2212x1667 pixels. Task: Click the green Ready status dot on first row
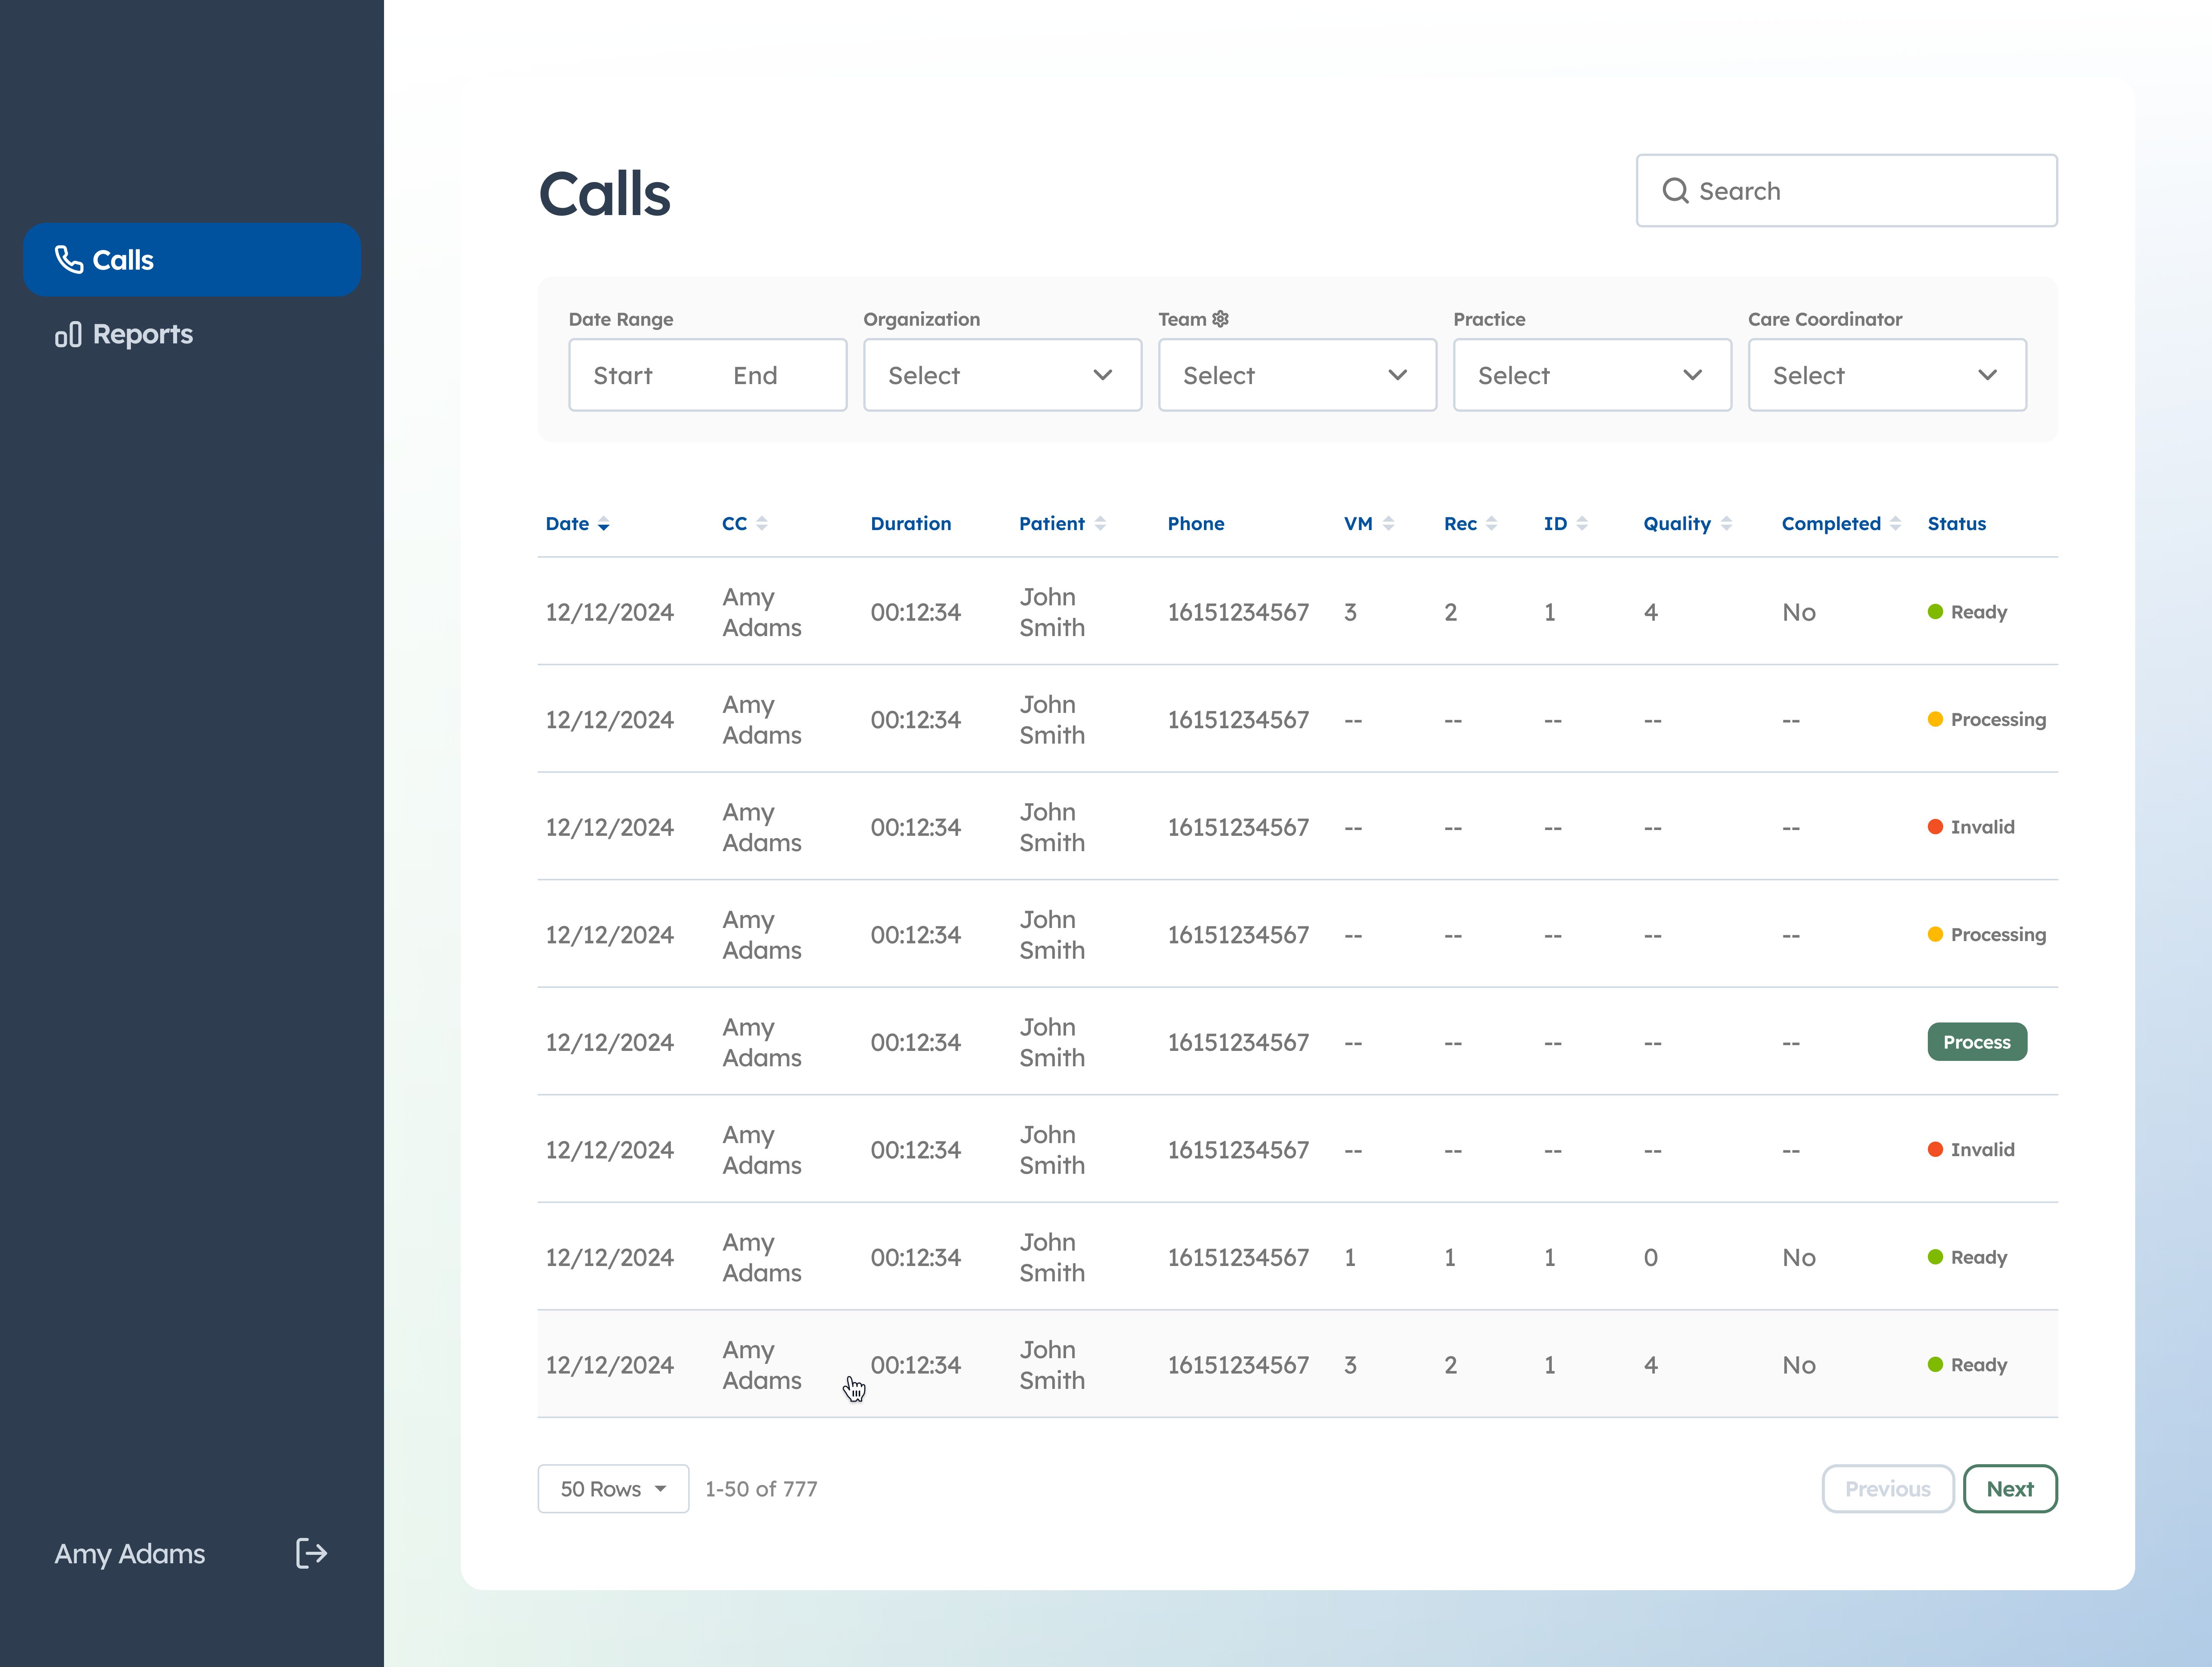click(x=1935, y=611)
